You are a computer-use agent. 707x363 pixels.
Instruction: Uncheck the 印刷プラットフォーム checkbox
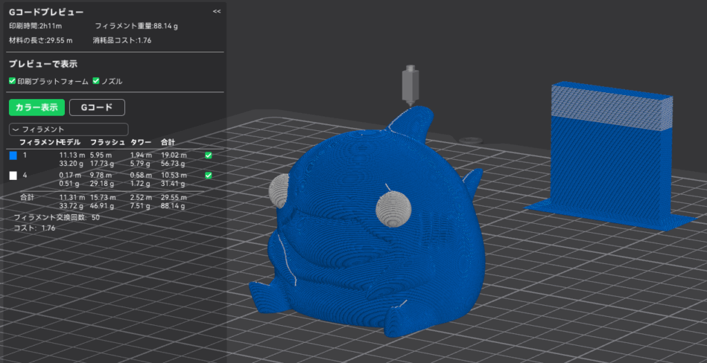pyautogui.click(x=12, y=81)
